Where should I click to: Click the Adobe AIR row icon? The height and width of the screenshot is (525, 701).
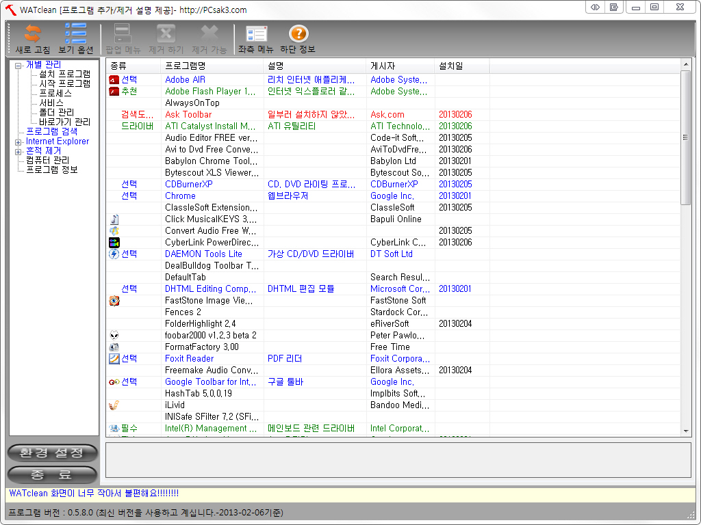click(114, 80)
